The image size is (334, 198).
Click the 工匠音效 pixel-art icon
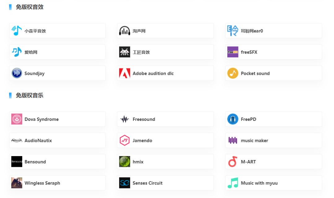point(124,52)
